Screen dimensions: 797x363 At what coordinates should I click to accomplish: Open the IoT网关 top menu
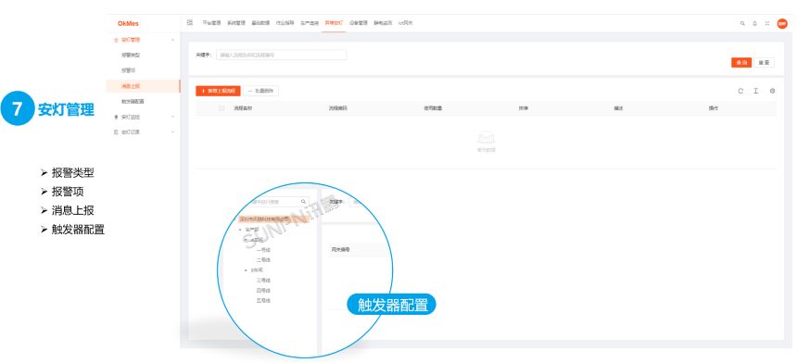pos(406,23)
